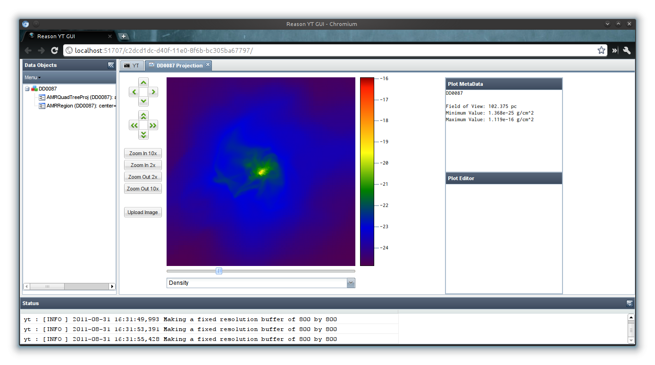
Task: Pan right fast with double arrow
Action: [x=153, y=125]
